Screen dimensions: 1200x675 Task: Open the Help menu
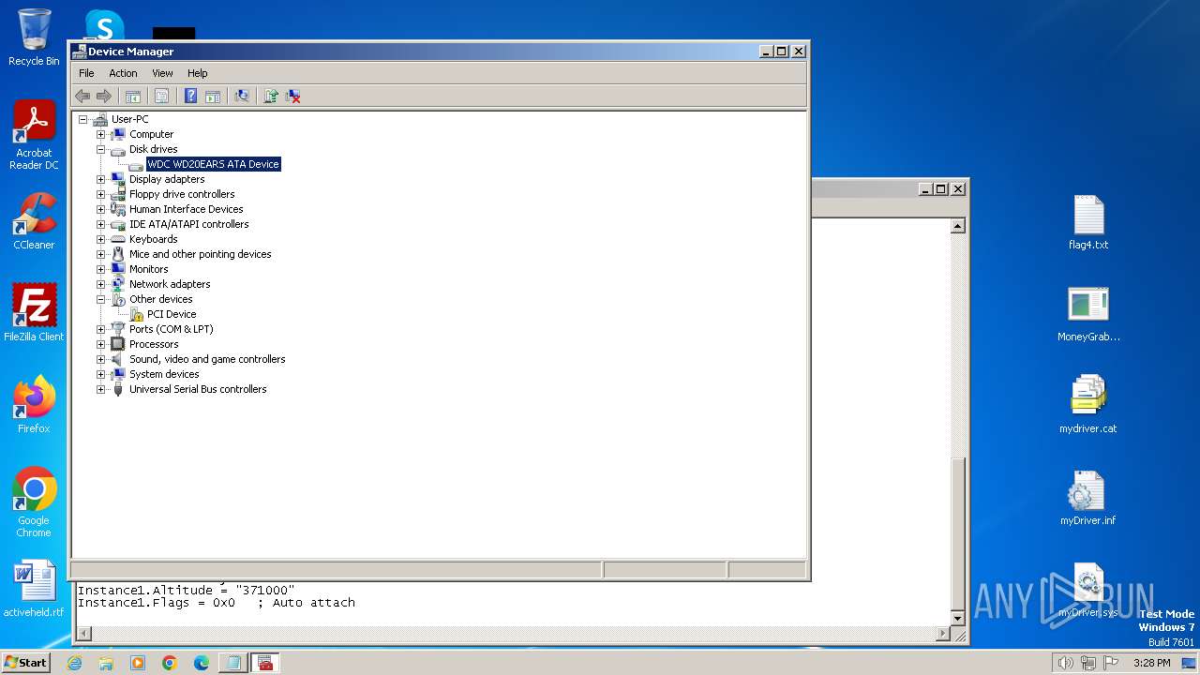coord(197,73)
